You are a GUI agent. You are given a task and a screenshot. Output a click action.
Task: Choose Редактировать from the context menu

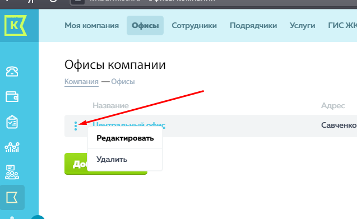(125, 138)
